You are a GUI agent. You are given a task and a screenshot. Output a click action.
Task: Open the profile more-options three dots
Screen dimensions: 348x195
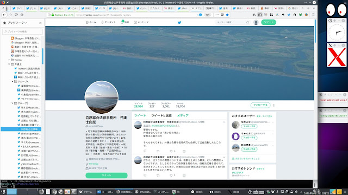(x=274, y=105)
